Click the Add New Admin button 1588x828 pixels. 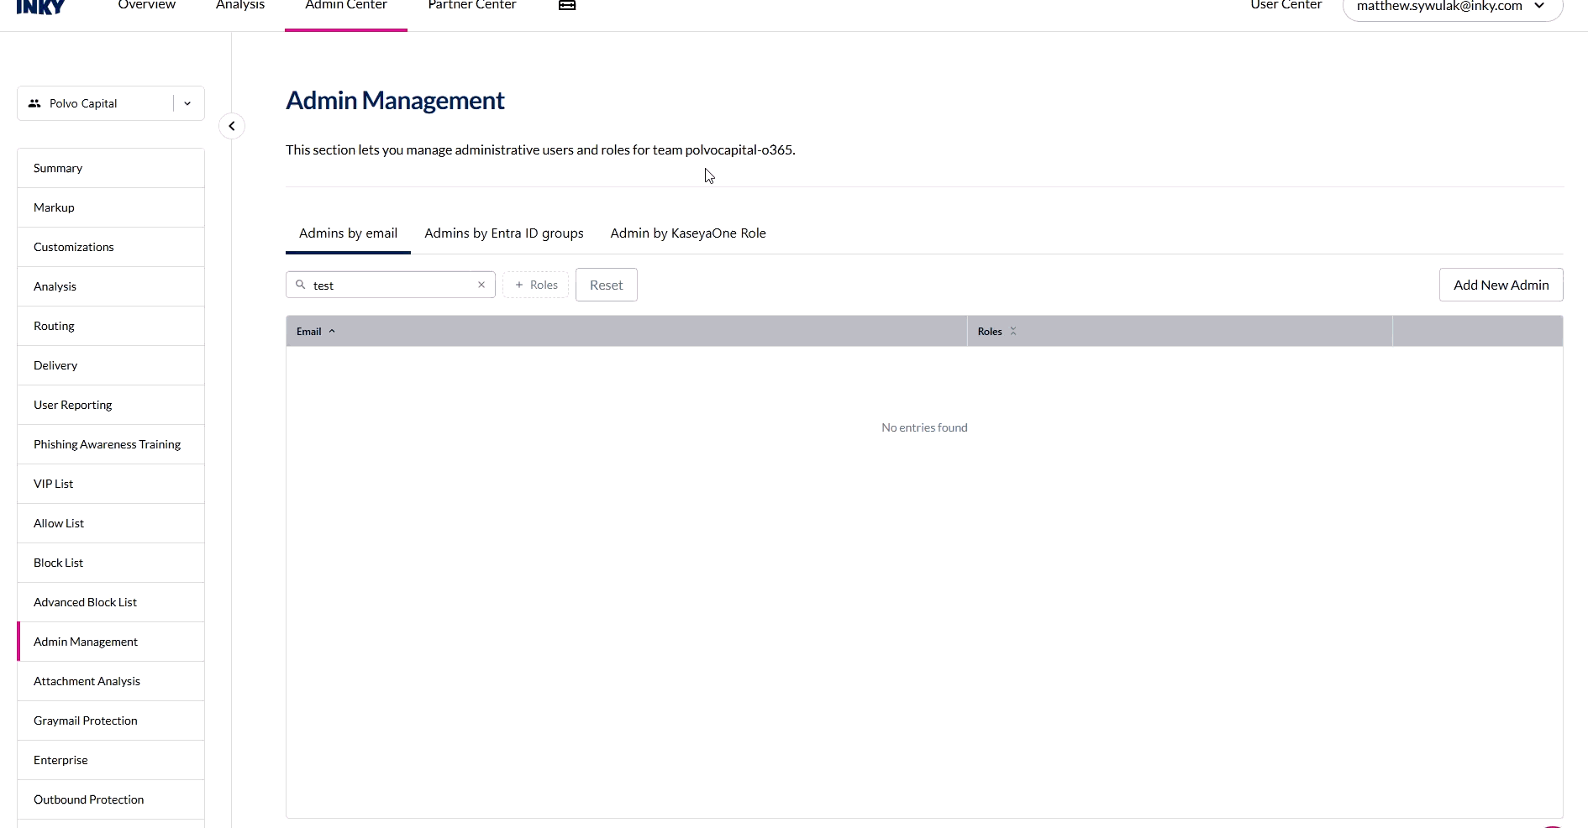[x=1501, y=285]
